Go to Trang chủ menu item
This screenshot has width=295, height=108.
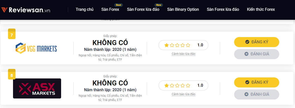click(x=84, y=10)
